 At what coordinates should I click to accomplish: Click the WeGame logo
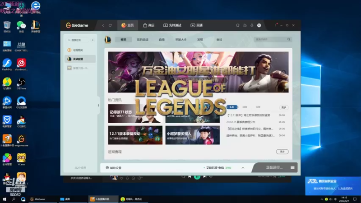point(77,25)
